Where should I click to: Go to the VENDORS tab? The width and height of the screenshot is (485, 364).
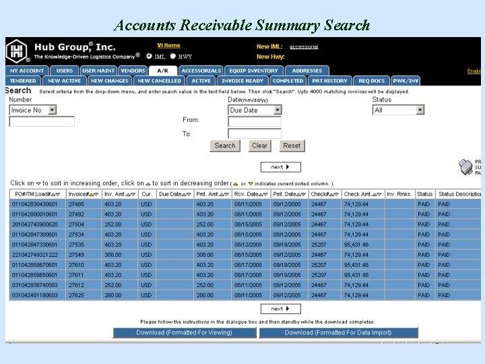(x=133, y=71)
